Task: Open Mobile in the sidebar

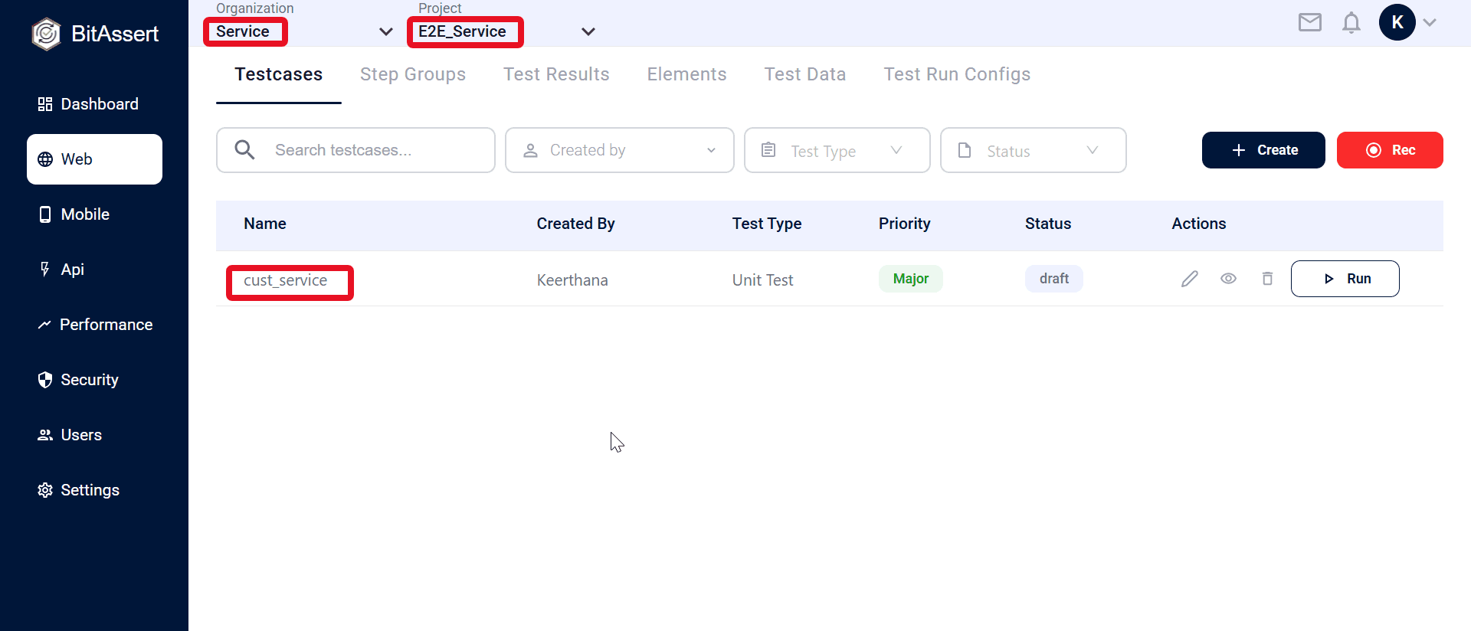Action: (94, 214)
